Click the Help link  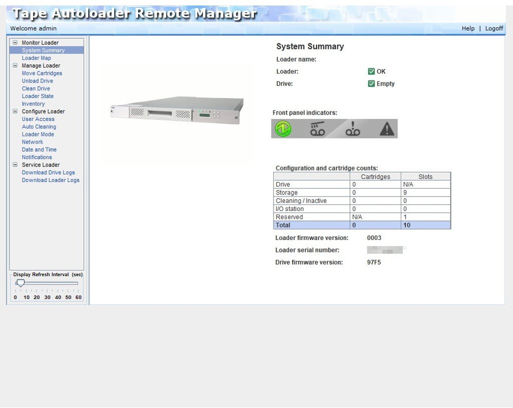[x=468, y=28]
